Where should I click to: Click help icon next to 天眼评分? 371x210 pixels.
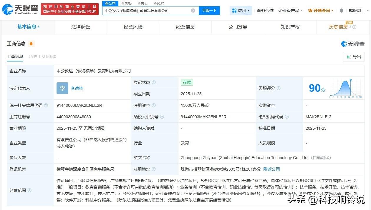(x=279, y=88)
